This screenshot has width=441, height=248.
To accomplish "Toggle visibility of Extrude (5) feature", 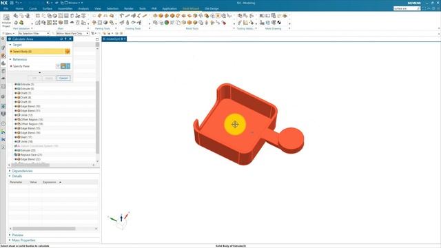I will 16,84.
